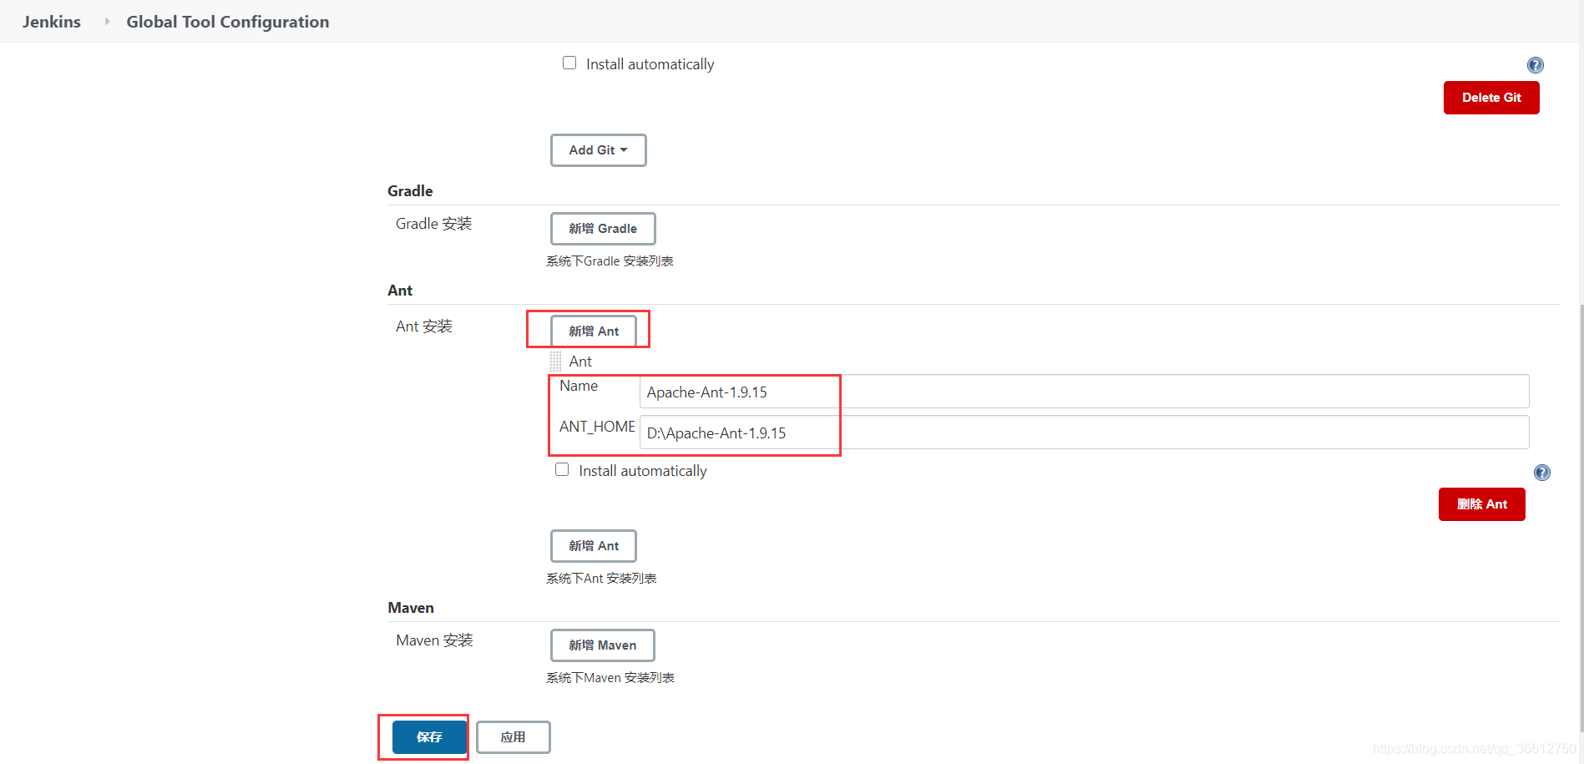Go to Jenkins home breadcrumb
This screenshot has height=764, width=1584.
click(x=52, y=22)
